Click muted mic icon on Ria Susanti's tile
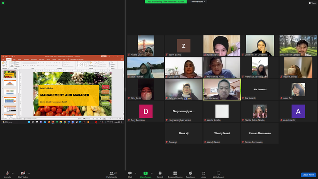Screen dimensions: 318x179 243,98
